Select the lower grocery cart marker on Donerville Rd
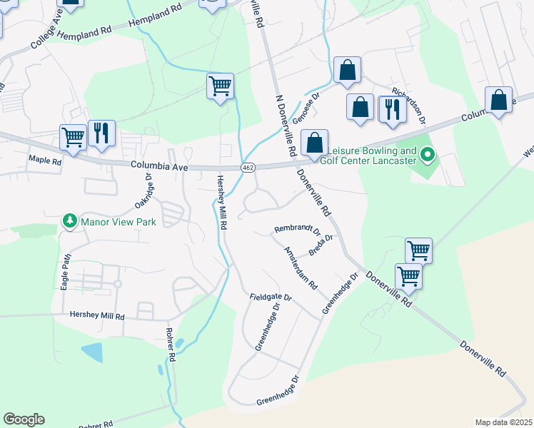 point(408,277)
